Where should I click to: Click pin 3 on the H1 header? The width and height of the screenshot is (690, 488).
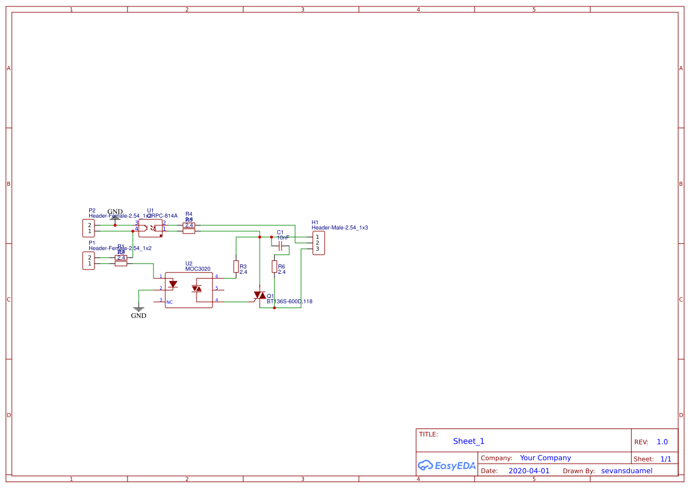click(318, 249)
